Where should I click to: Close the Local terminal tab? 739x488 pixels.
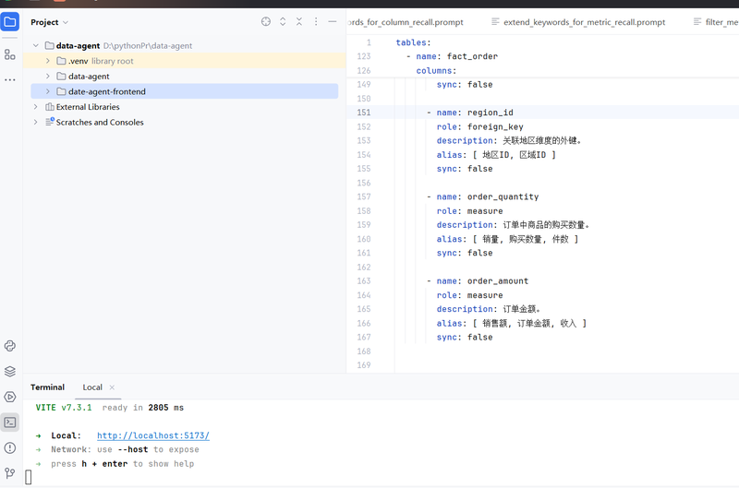tap(112, 387)
